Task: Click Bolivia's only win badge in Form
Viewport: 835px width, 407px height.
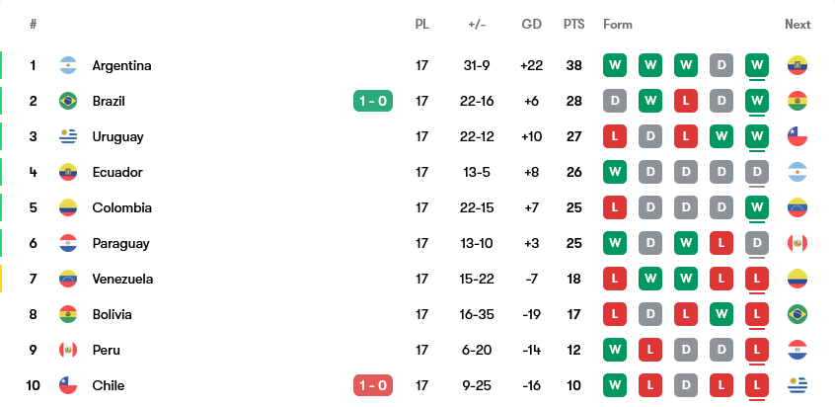Action: (x=722, y=314)
